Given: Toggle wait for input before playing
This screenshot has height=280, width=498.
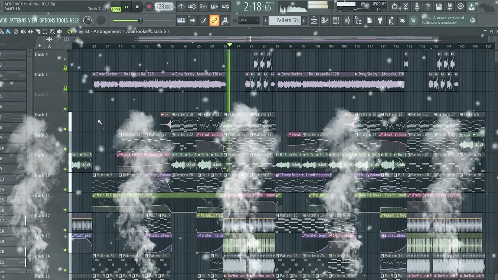Looking at the screenshot, I should click(192, 7).
